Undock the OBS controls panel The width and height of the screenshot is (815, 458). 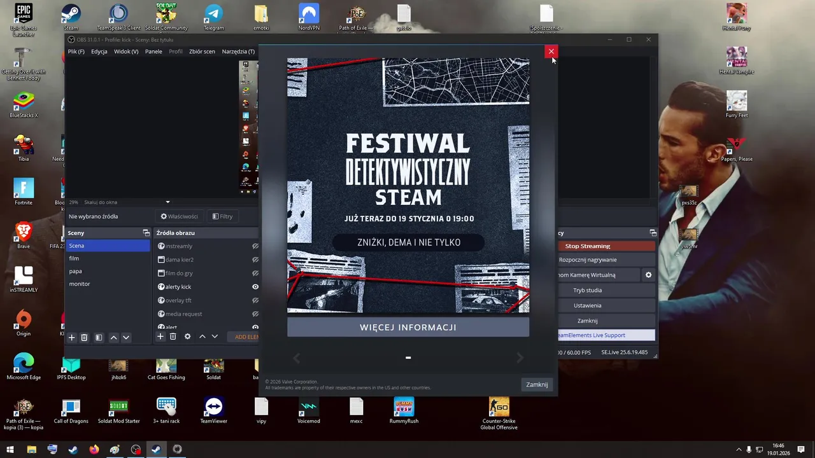(653, 233)
